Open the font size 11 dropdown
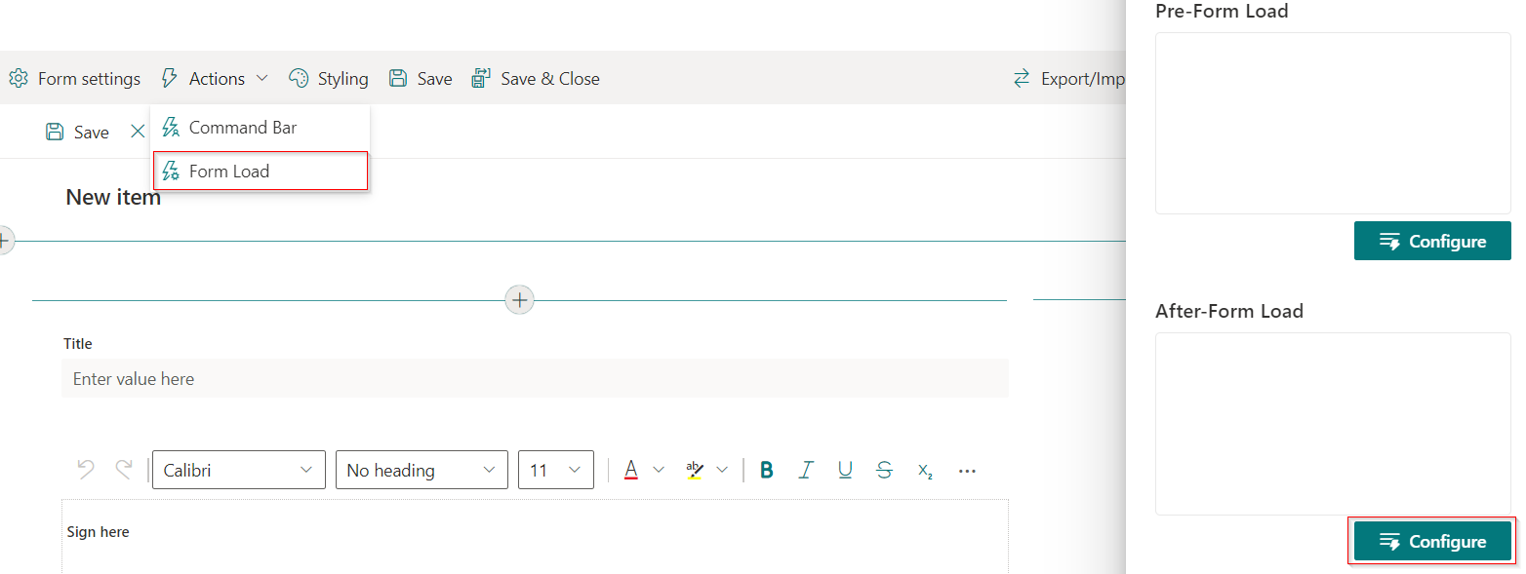The height and width of the screenshot is (574, 1526). (555, 470)
